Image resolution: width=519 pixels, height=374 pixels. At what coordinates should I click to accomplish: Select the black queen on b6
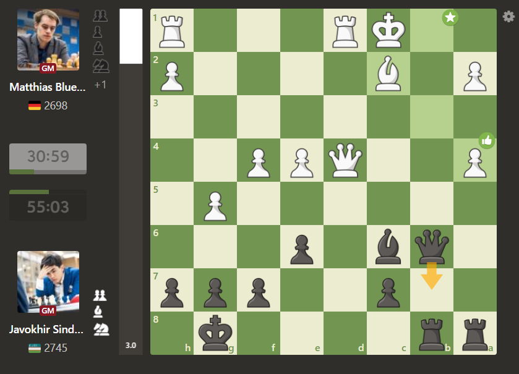click(432, 247)
